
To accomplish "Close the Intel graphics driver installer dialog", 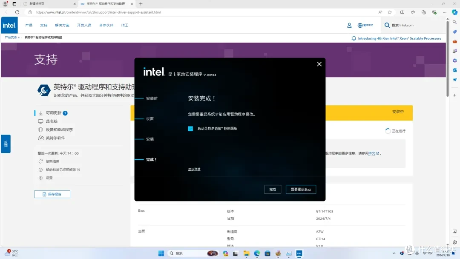I will pyautogui.click(x=319, y=64).
